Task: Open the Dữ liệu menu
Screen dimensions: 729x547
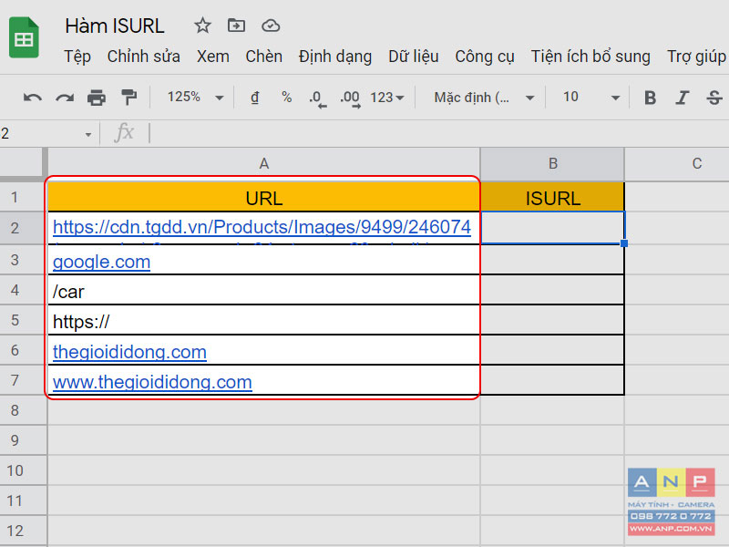Action: pyautogui.click(x=414, y=57)
